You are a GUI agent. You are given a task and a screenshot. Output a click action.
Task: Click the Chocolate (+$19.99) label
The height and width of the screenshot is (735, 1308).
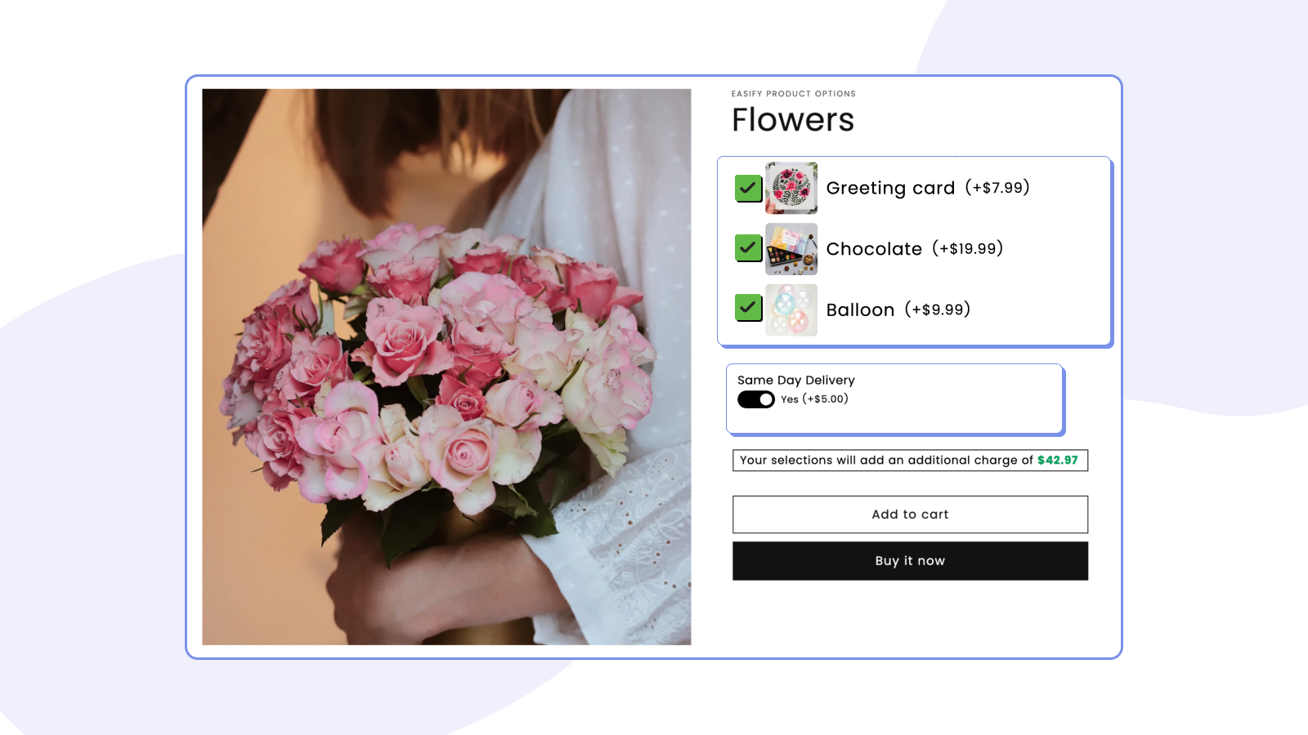[x=915, y=248]
